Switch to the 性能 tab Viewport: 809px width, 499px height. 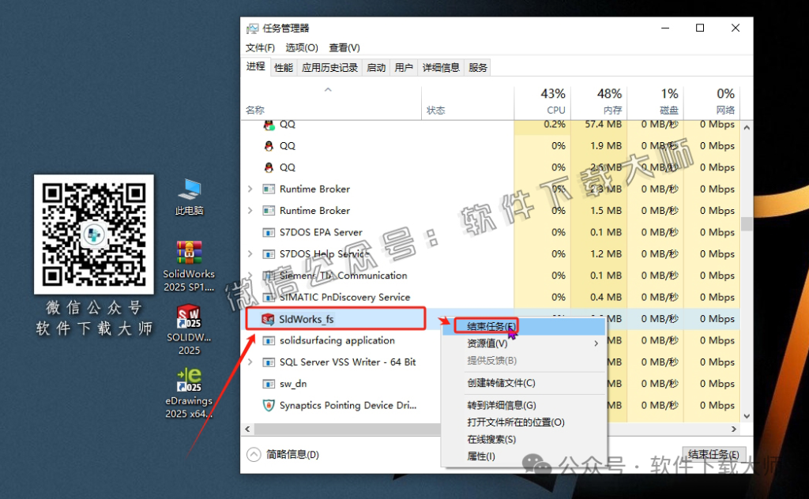coord(283,67)
